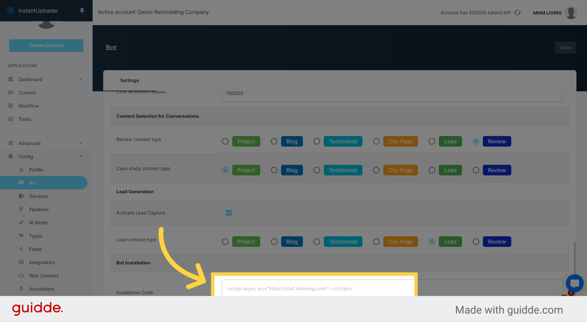Open Automation via the bell icon

click(x=21, y=289)
